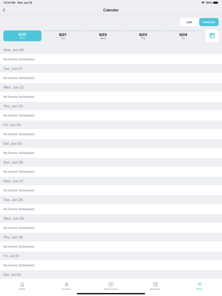This screenshot has width=222, height=296.
Task: Tap No Events Scheduled under Mon. Jun 27
Action: (111, 190)
